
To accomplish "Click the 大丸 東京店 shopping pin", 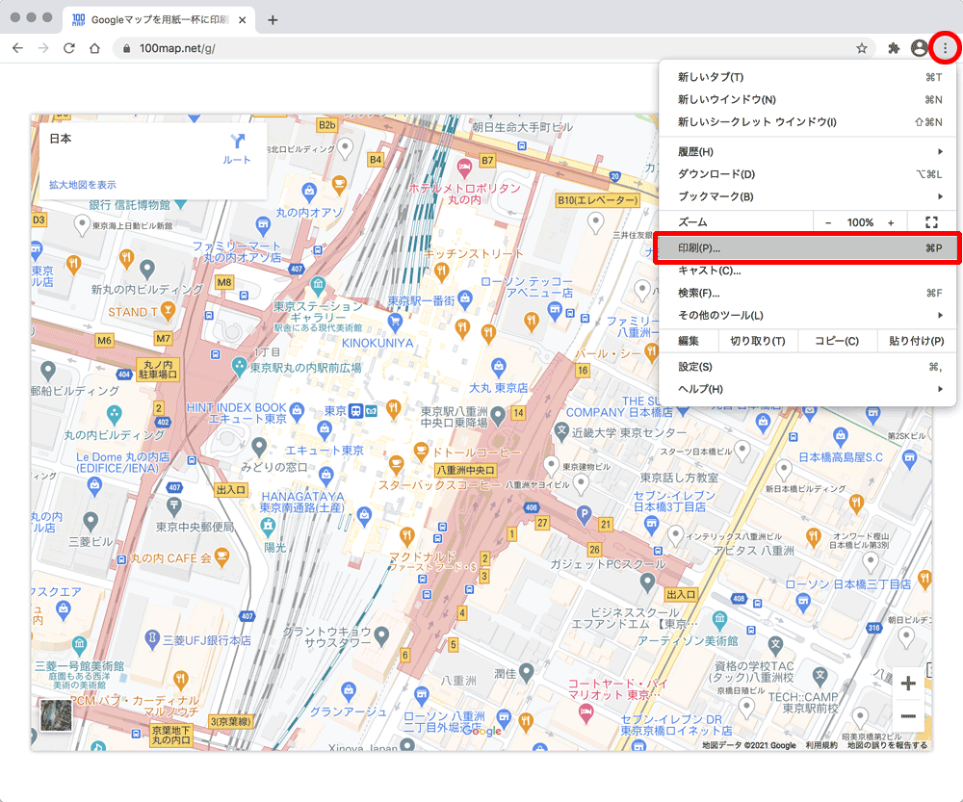I will [x=499, y=368].
